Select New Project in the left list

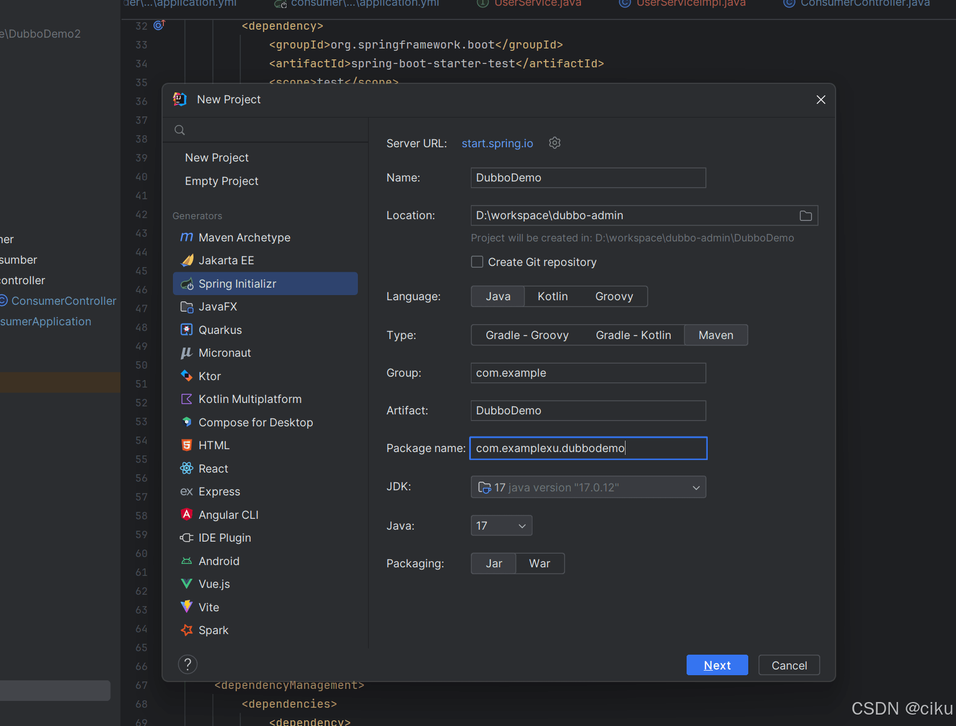click(217, 158)
